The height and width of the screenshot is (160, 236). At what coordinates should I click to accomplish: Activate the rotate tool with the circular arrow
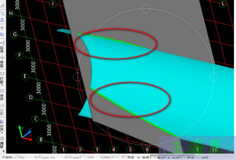2,34
